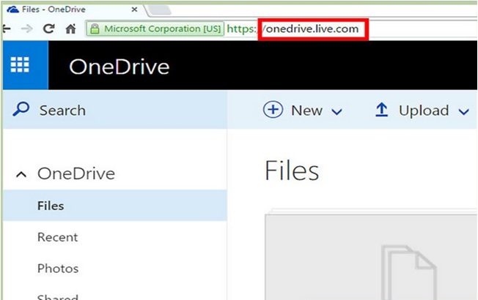478x300 pixels.
Task: Click the New button label
Action: point(306,110)
